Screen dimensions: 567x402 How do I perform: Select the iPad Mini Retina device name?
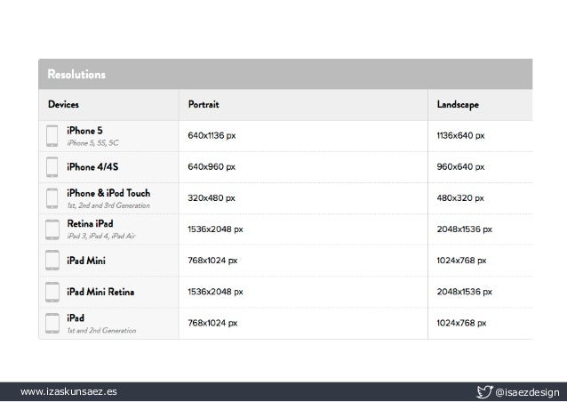click(x=100, y=292)
